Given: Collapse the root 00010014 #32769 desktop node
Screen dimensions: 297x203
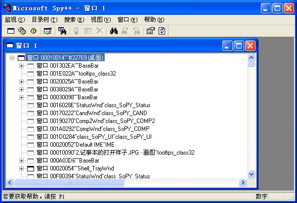Looking at the screenshot, I should pos(12,58).
